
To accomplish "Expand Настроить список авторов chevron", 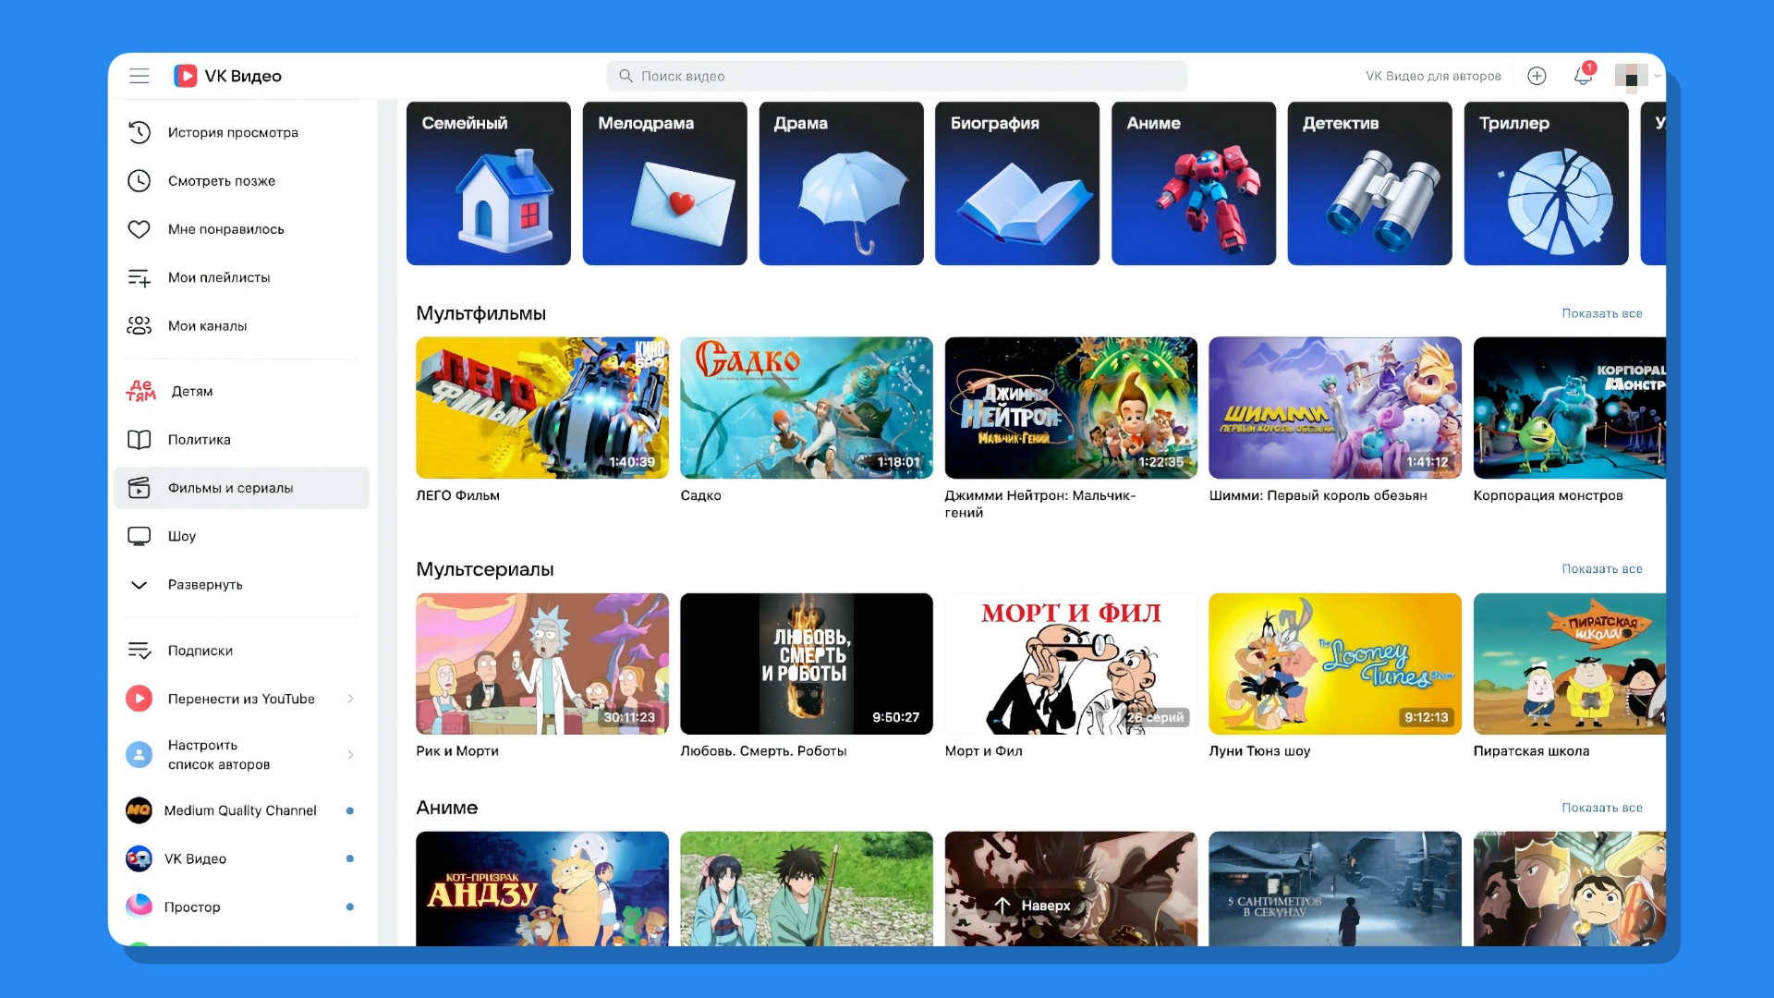I will [350, 755].
